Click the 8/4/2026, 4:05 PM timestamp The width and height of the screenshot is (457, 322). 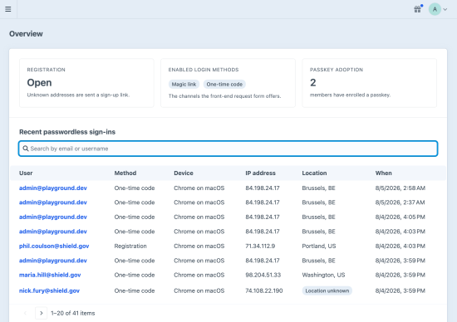400,217
